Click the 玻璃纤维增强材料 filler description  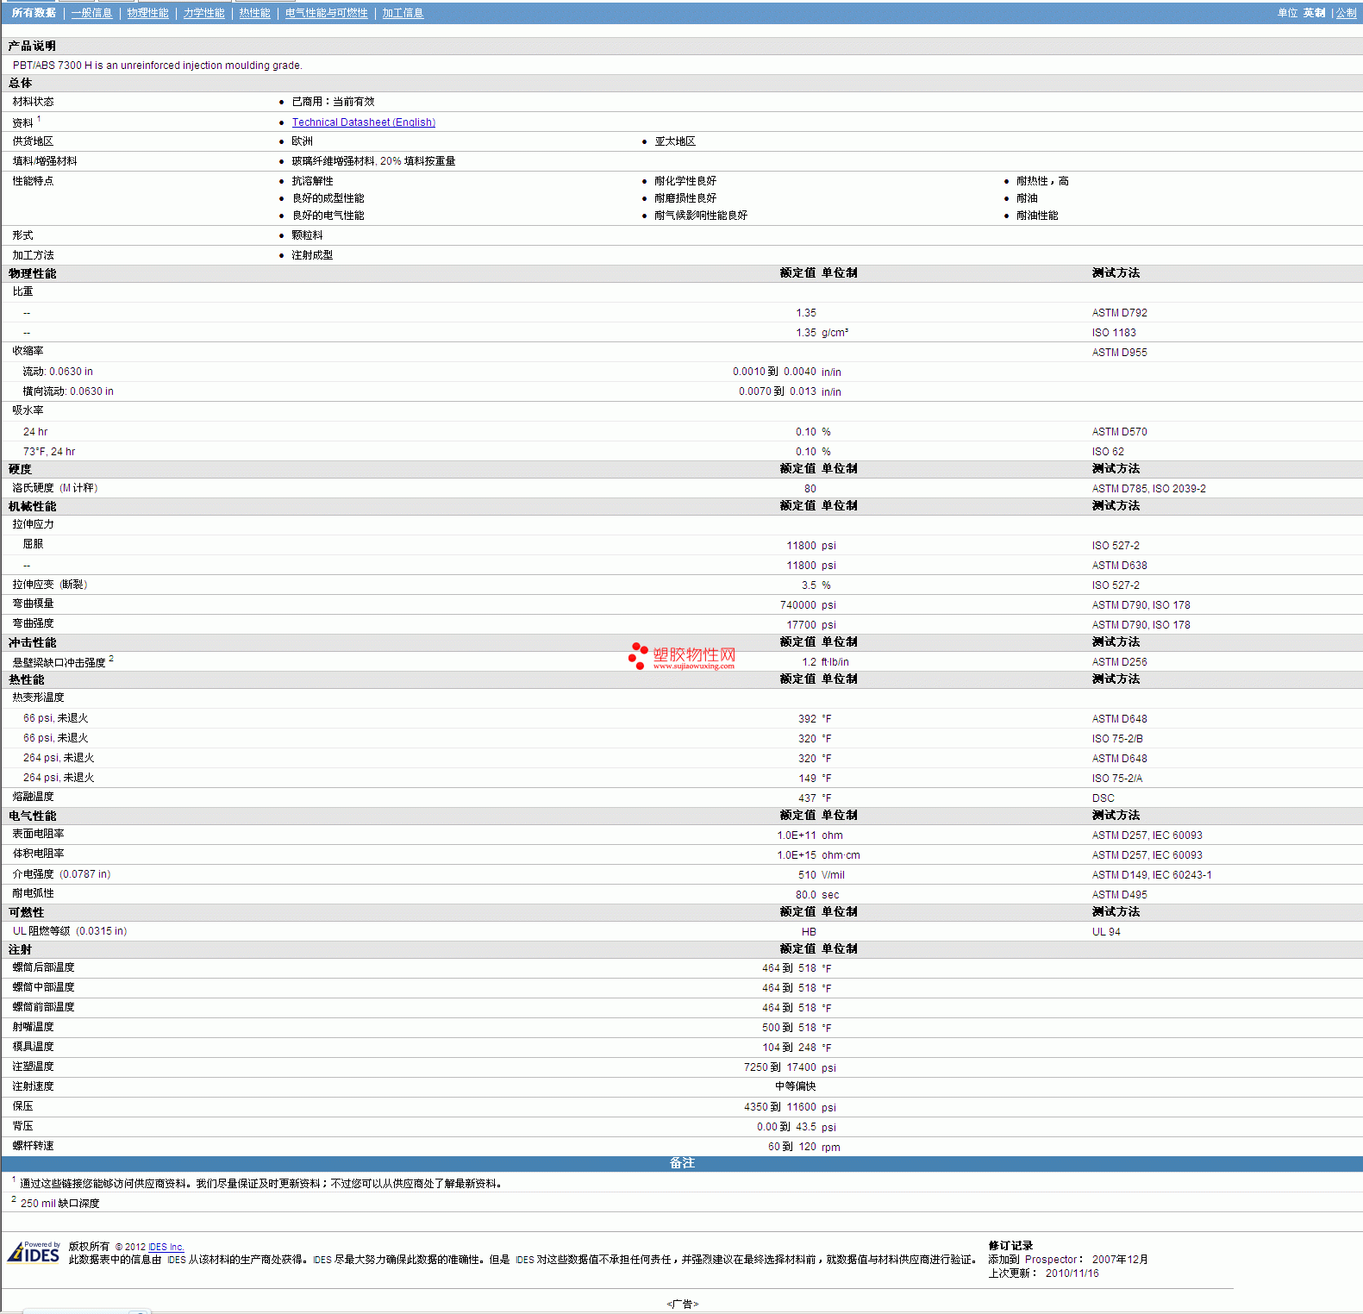(x=374, y=161)
